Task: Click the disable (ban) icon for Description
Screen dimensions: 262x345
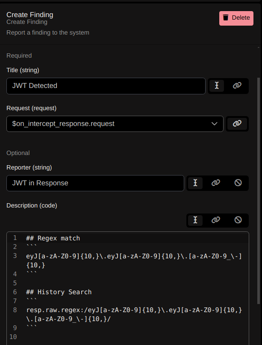Action: [238, 220]
